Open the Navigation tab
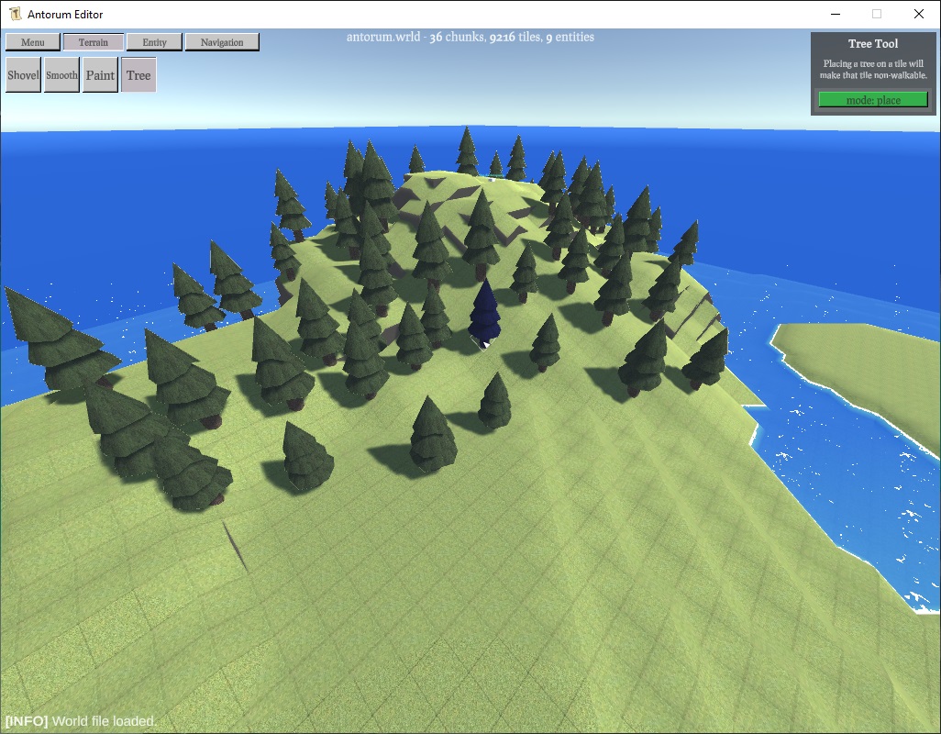 click(x=222, y=42)
